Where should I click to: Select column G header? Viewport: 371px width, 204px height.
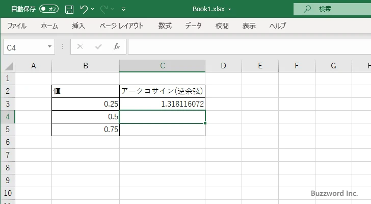pos(333,66)
